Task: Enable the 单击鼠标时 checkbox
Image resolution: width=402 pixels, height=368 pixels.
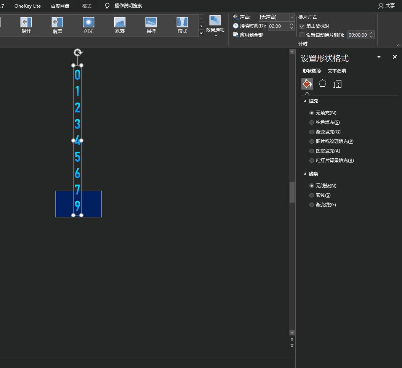Action: coord(302,26)
